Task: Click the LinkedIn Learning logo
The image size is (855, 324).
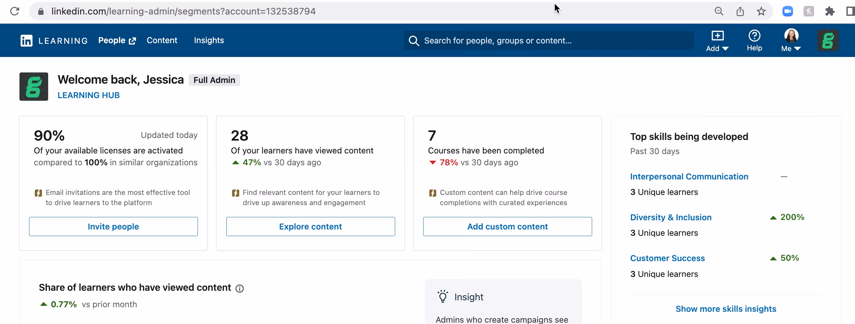Action: [54, 40]
